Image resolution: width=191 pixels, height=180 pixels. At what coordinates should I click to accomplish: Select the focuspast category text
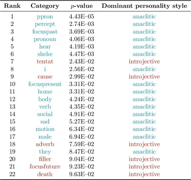(45, 32)
